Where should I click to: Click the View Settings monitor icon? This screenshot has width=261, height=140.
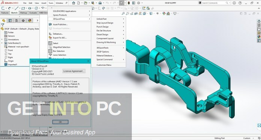175,13
